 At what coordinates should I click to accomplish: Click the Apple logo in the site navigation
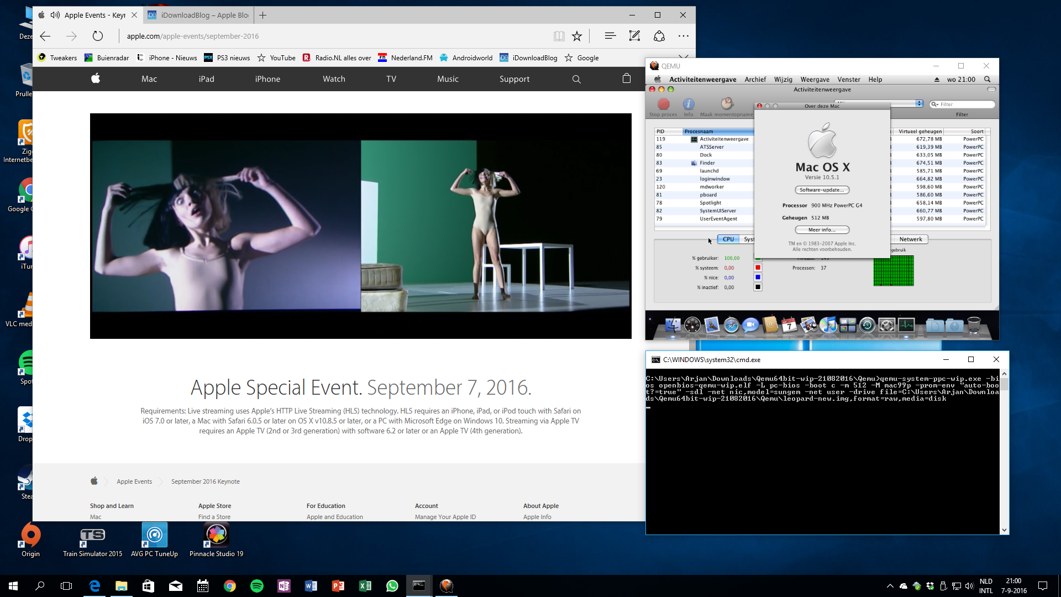[96, 78]
